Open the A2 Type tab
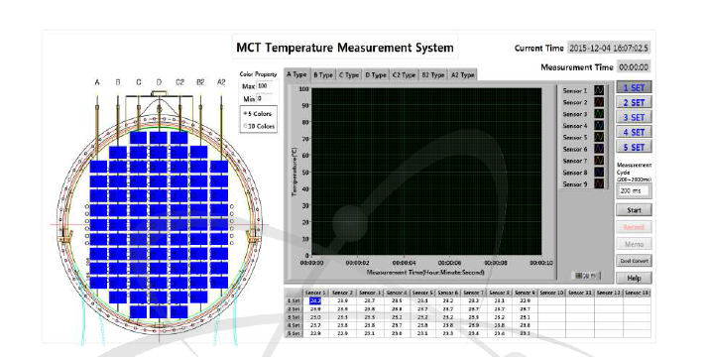Viewport: 707px width, 357px height. 462,75
